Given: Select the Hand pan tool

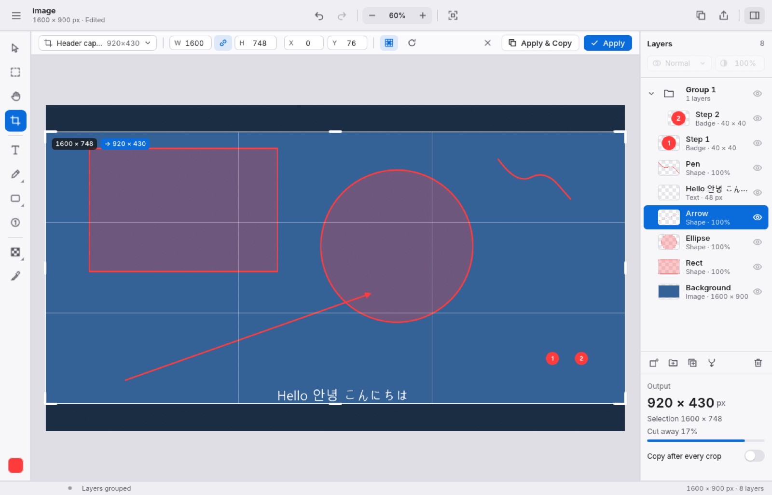Looking at the screenshot, I should tap(15, 96).
